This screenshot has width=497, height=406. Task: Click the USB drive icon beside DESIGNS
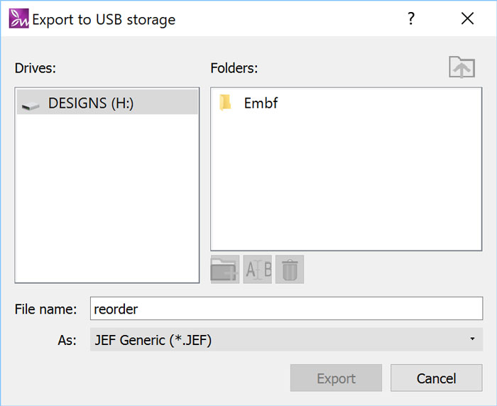(31, 104)
